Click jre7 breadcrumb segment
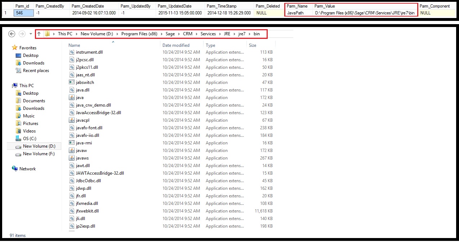 tap(242, 34)
